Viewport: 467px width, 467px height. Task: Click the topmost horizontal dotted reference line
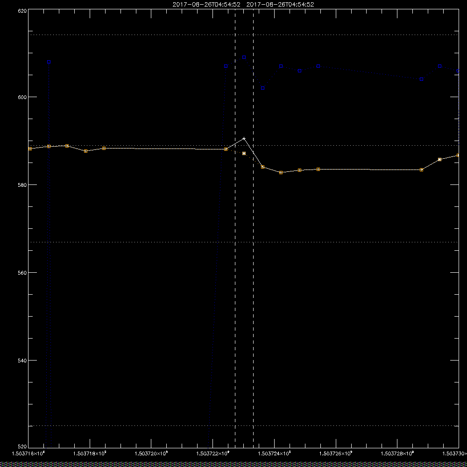point(243,35)
